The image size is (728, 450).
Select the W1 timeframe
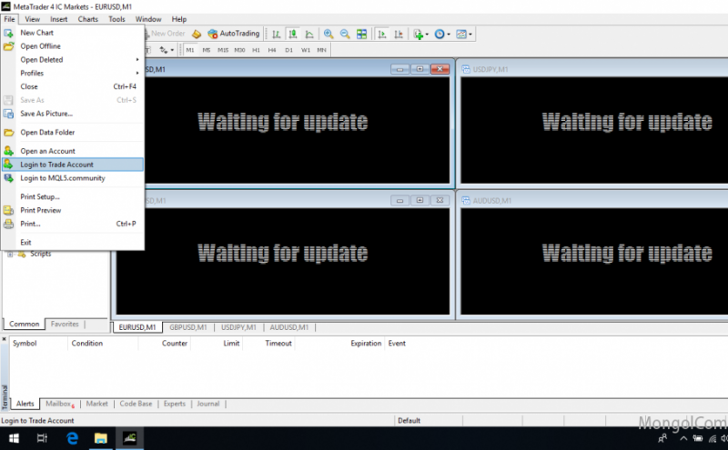coord(306,50)
